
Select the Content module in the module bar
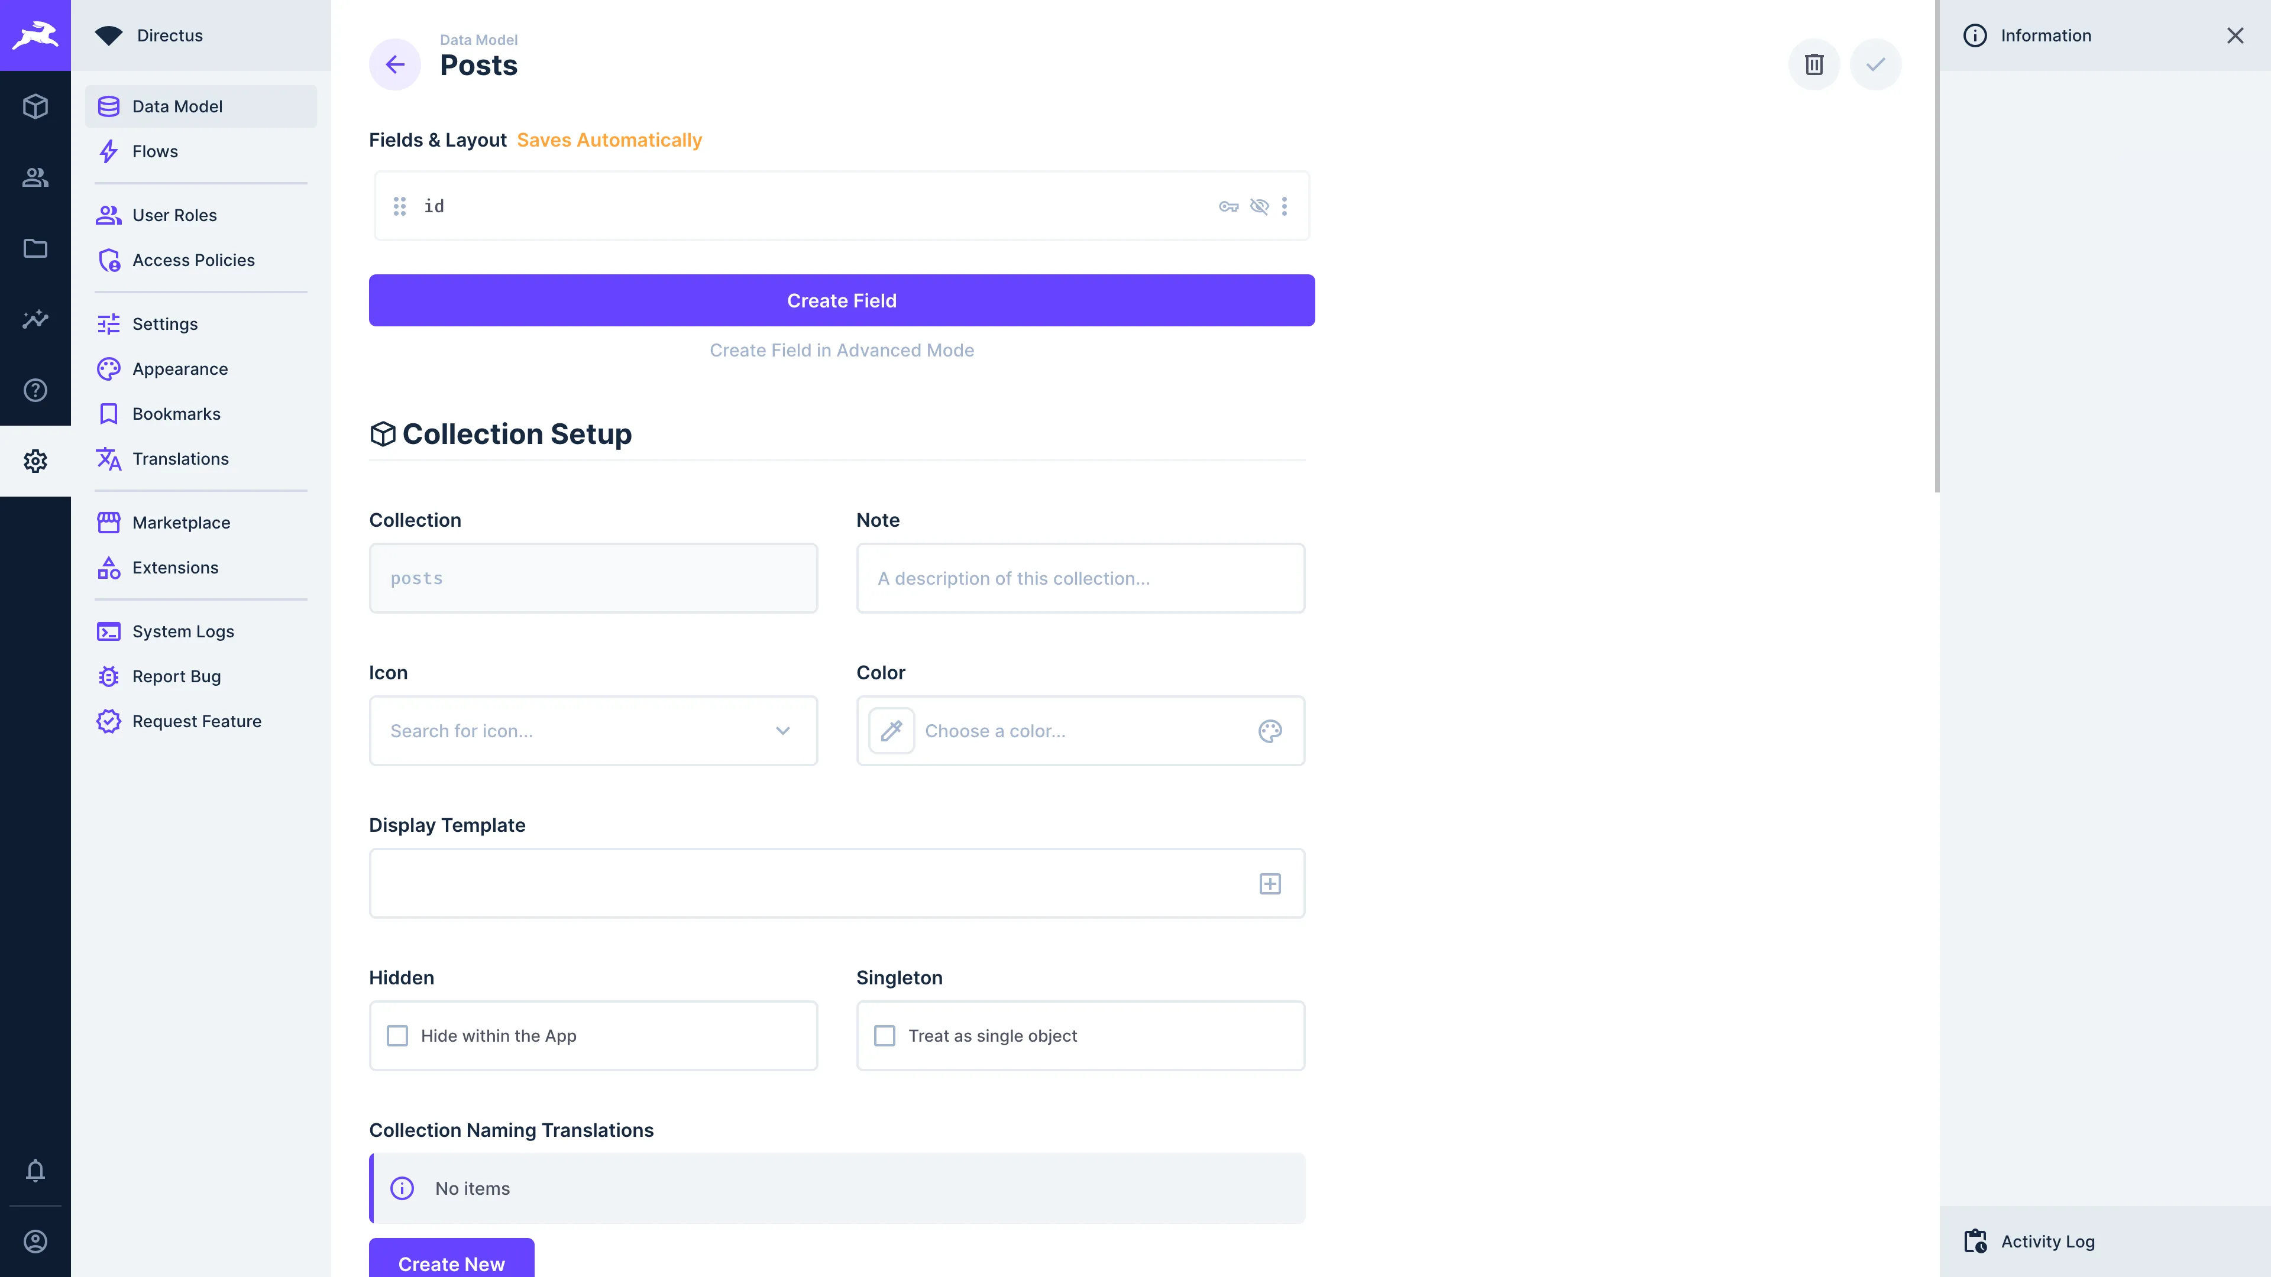click(35, 106)
